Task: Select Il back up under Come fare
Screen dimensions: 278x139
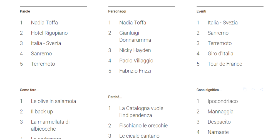Action: point(42,112)
